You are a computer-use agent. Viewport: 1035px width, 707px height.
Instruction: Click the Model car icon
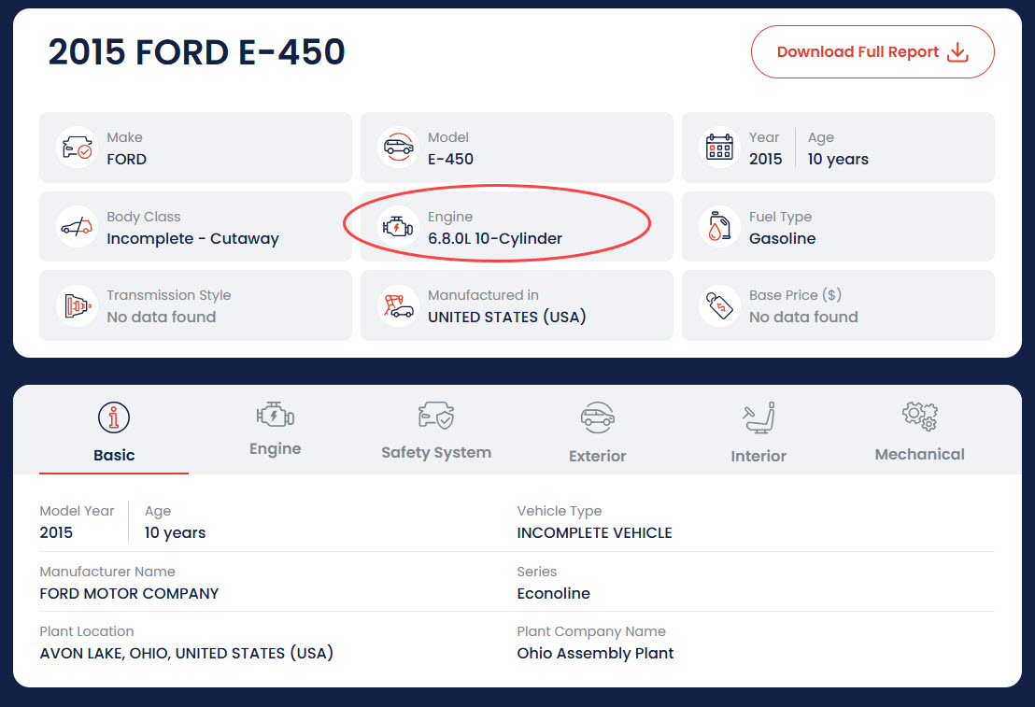[x=397, y=148]
